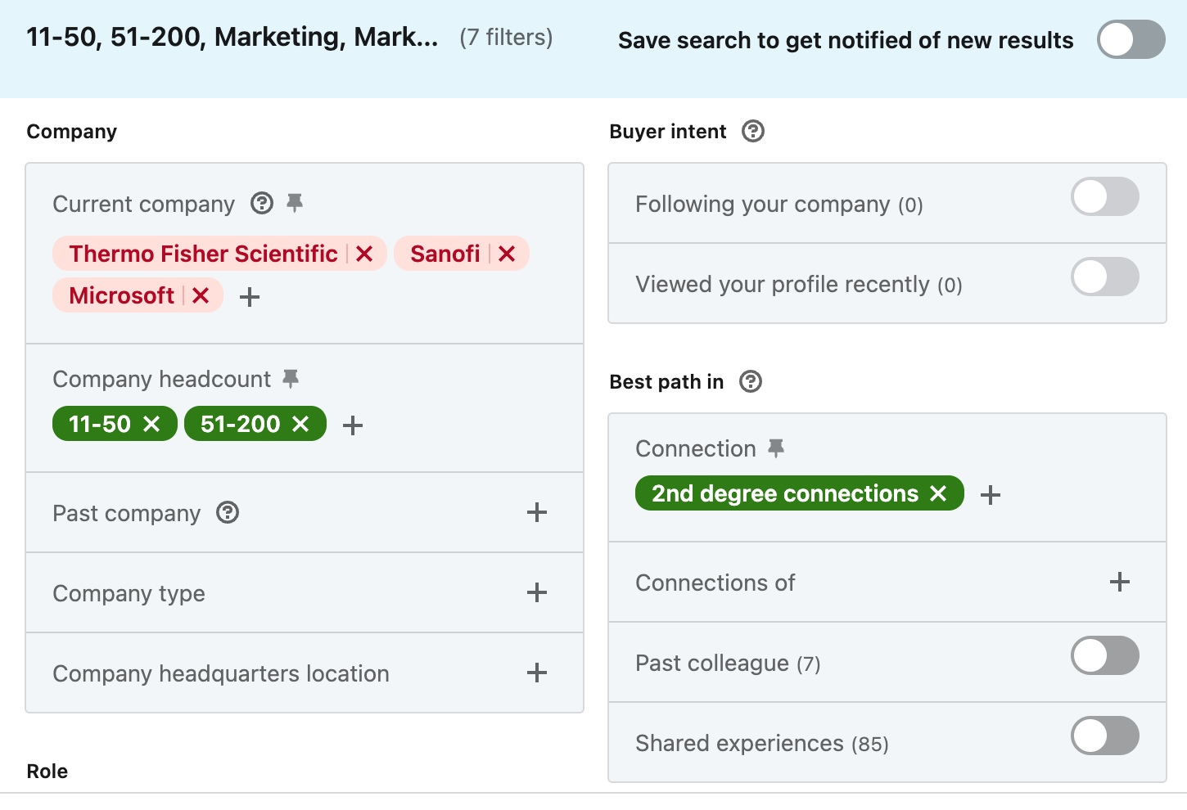Expand the Past company filter
The height and width of the screenshot is (810, 1187).
coord(537,512)
